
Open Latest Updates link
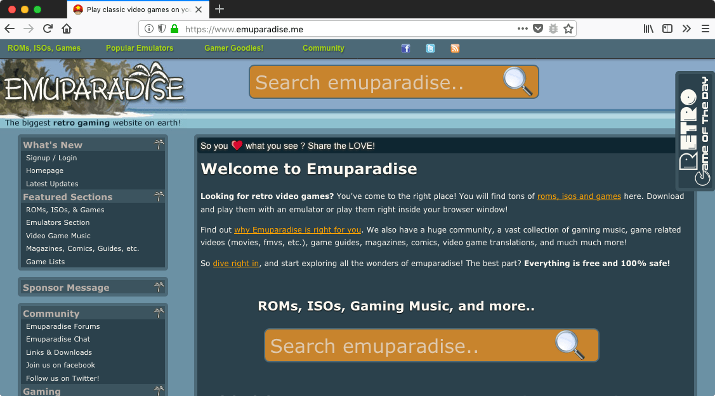[52, 184]
